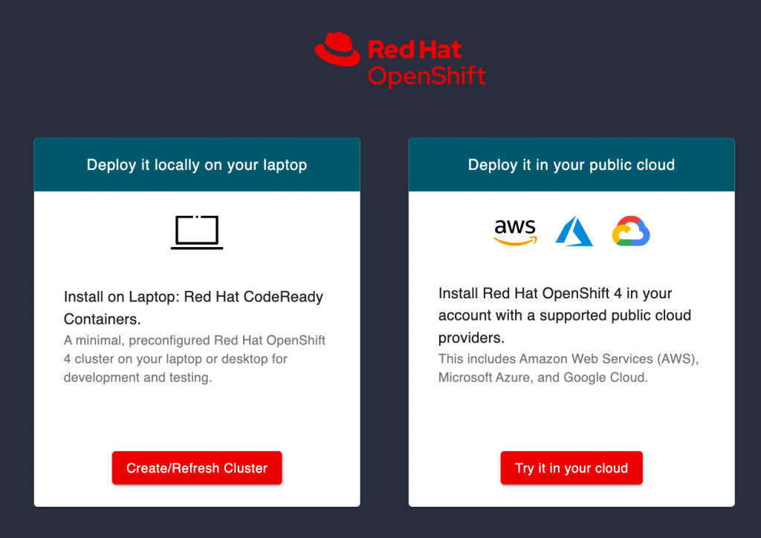Click "development and testing" in the laptop description
The image size is (761, 538).
137,378
